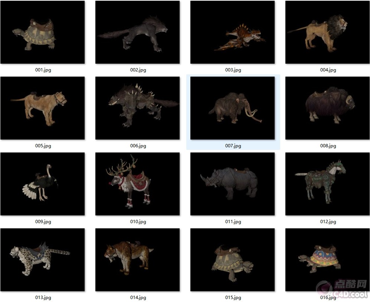Click the file name 014.jpg
The width and height of the screenshot is (370, 302).
tap(138, 298)
